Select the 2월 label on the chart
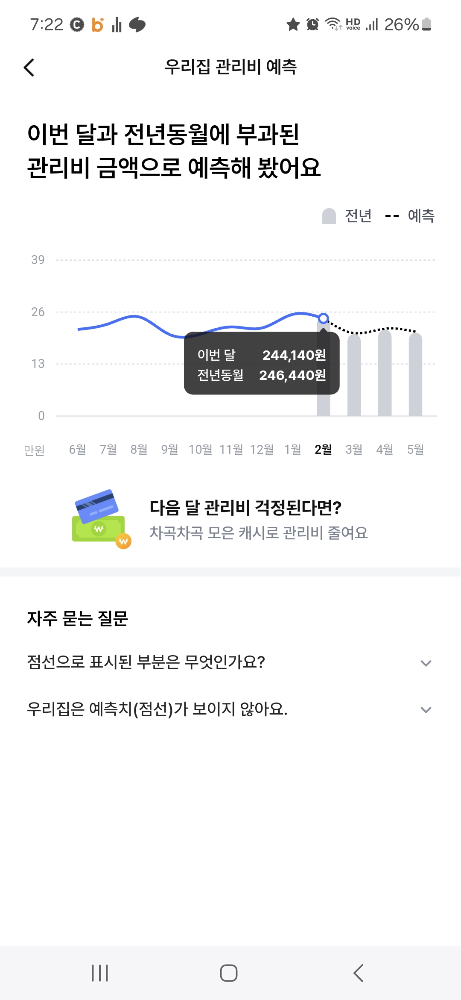This screenshot has height=1000, width=461. 323,450
